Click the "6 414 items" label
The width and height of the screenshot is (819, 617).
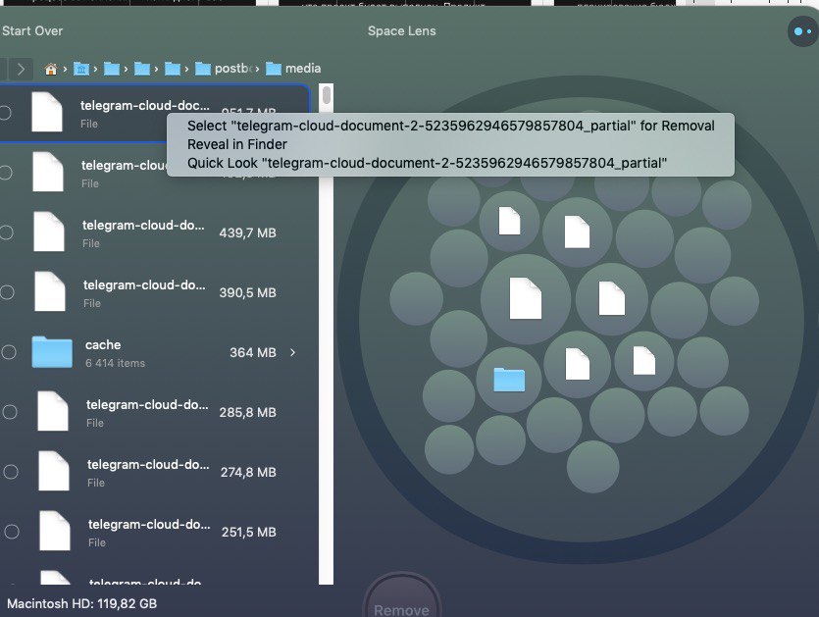116,363
